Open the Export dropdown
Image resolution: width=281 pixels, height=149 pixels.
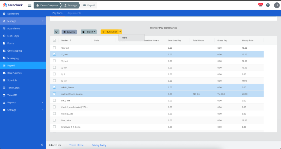click(89, 32)
